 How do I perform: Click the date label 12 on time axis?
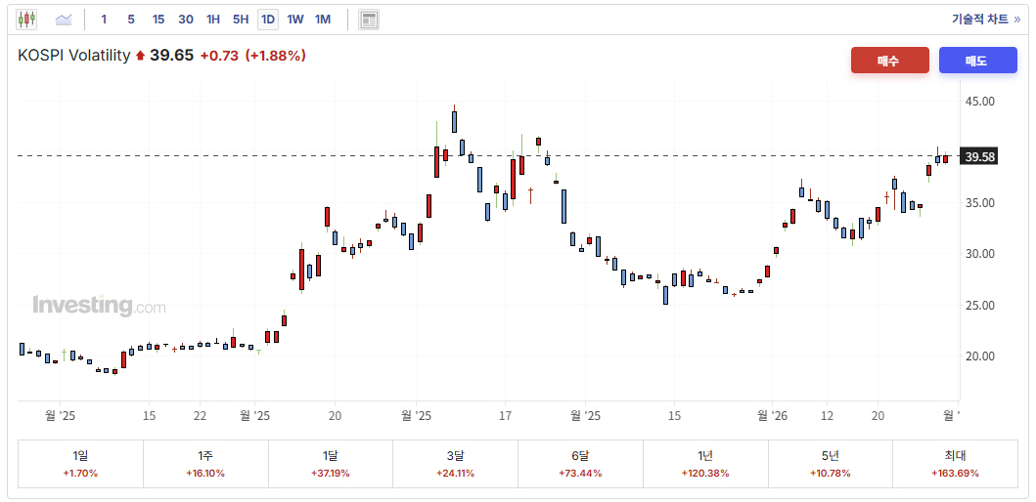827,416
